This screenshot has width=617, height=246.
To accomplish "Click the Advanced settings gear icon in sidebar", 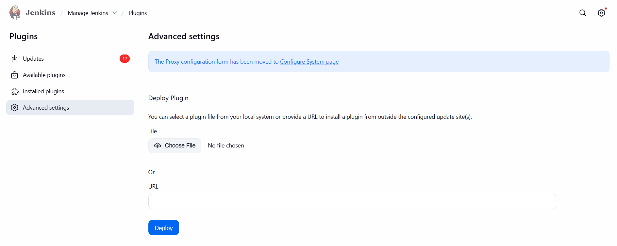I will 15,108.
